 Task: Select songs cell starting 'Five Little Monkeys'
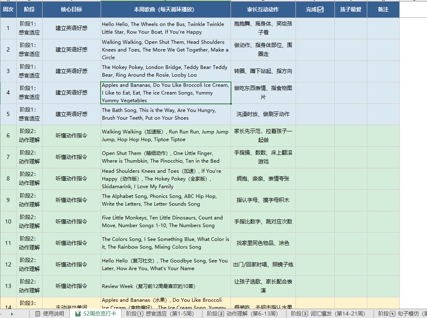point(166,222)
